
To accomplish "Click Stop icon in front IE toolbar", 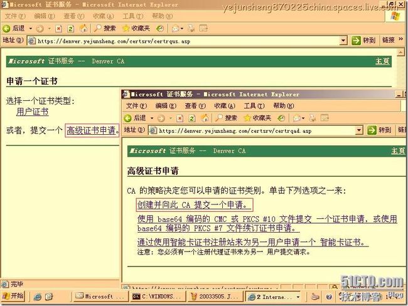I will pyautogui.click(x=180, y=119).
